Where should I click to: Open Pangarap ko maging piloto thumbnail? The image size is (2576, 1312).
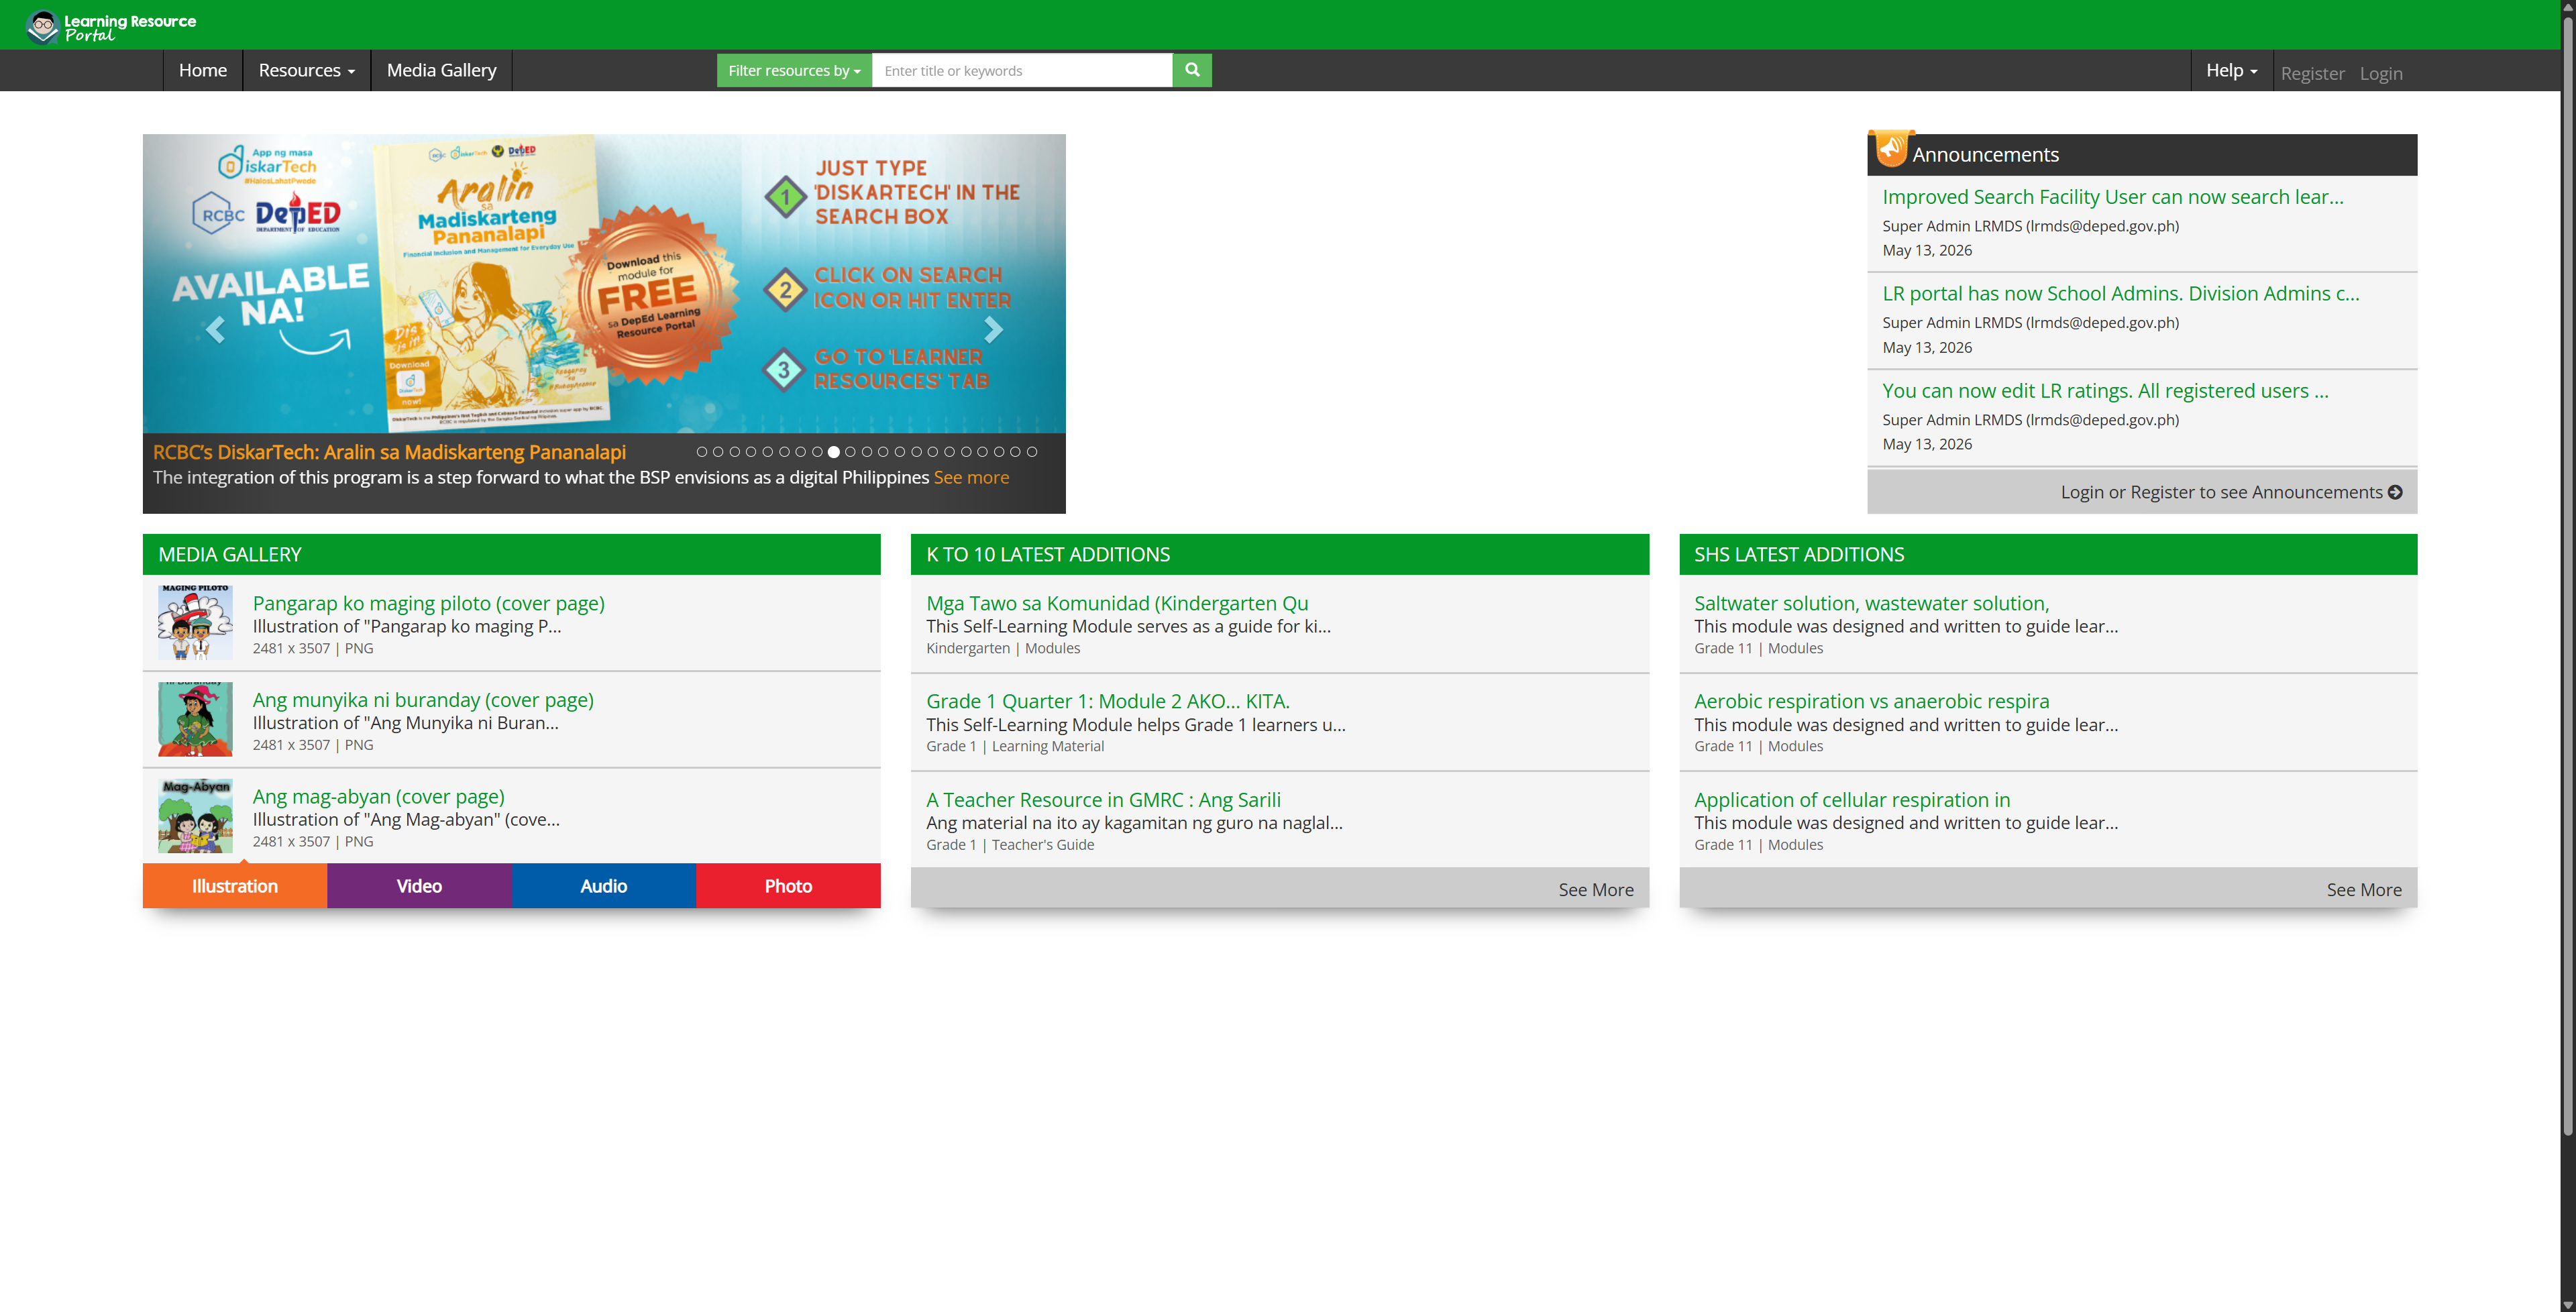tap(195, 622)
